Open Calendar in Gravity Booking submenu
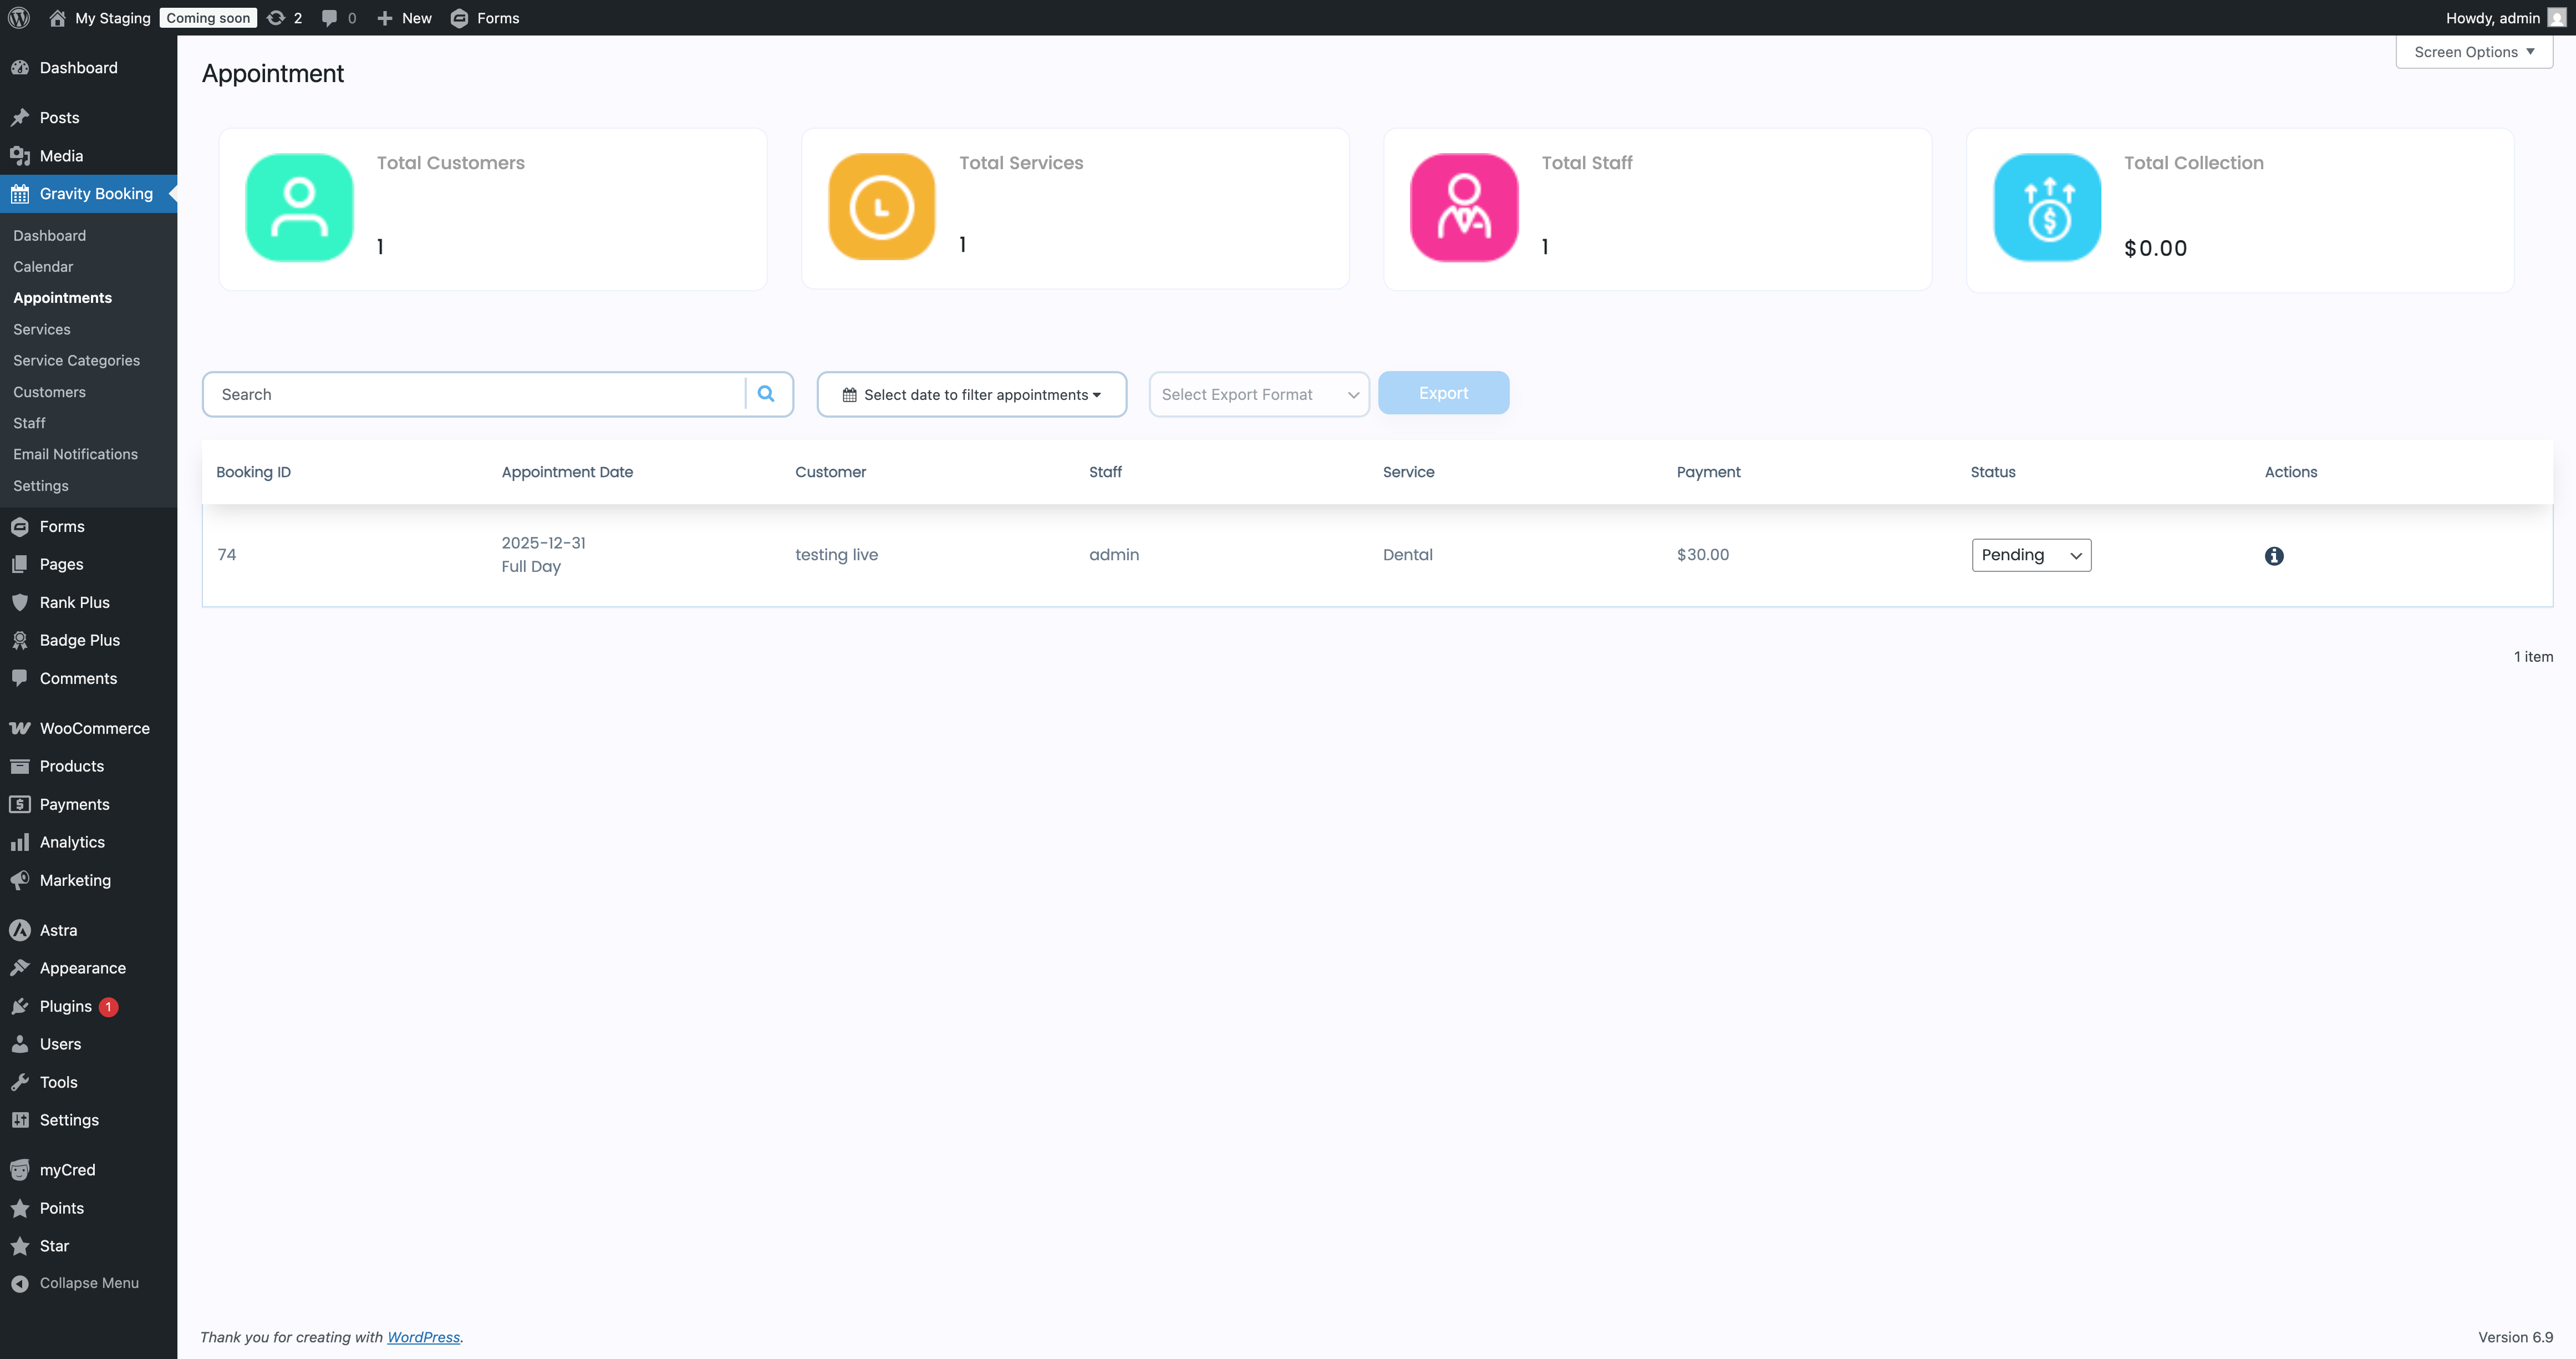The width and height of the screenshot is (2576, 1359). 43,266
